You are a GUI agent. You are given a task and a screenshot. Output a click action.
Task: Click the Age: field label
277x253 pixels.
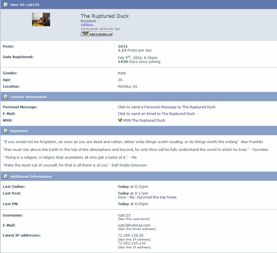tap(7, 80)
